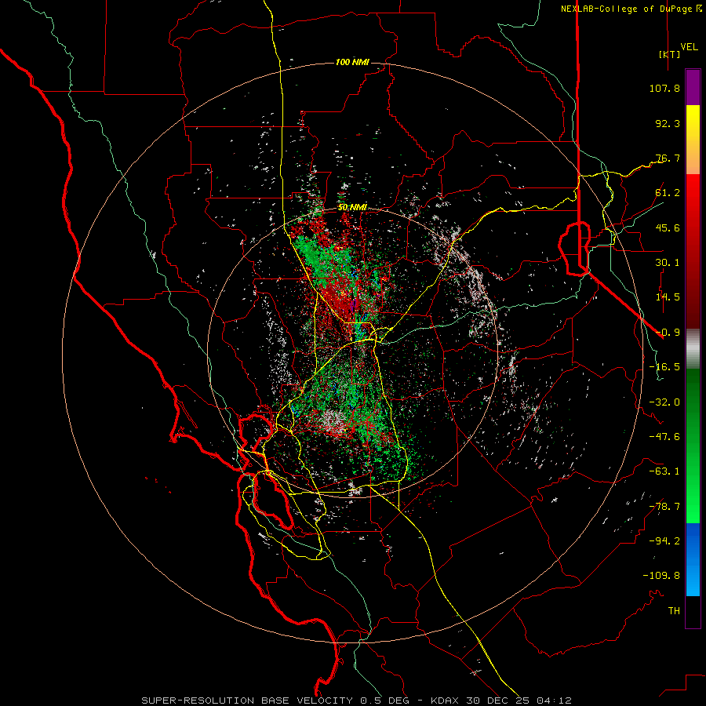
Task: Click the Super-Resolution Base Velocity KDAX caption
Action: click(x=356, y=701)
